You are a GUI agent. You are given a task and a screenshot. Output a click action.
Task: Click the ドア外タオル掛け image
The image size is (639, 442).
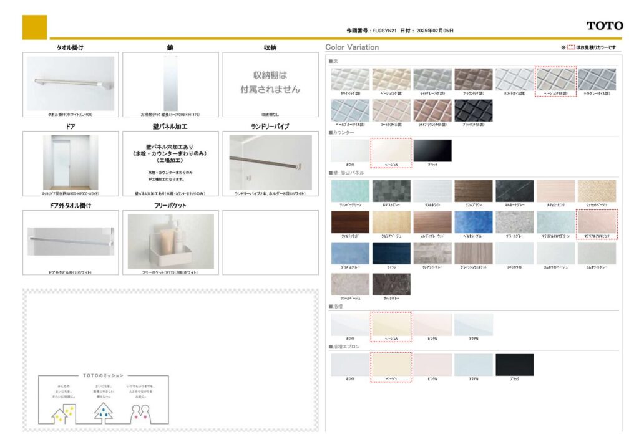[71, 241]
